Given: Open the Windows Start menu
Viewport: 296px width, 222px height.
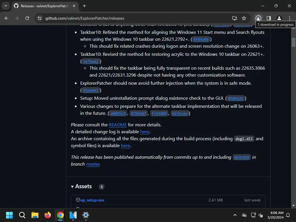Looking at the screenshot, I should click(9, 215).
